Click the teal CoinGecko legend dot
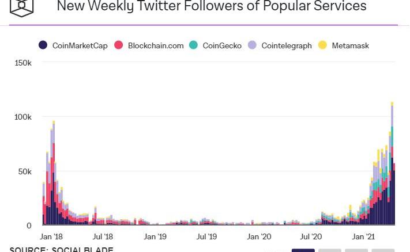The image size is (410, 252). [194, 45]
